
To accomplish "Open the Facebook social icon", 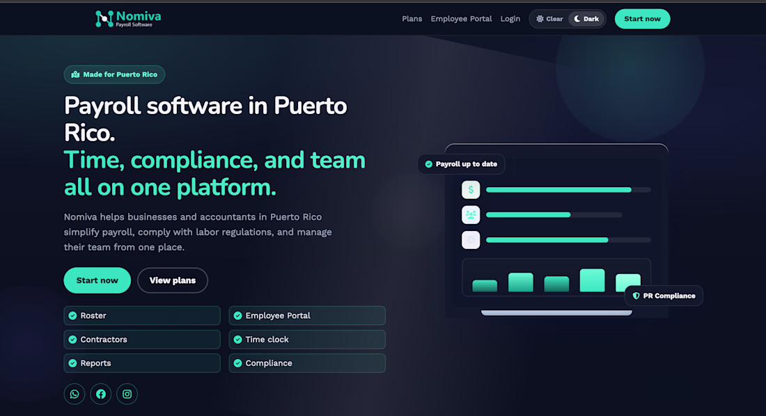I will [101, 394].
